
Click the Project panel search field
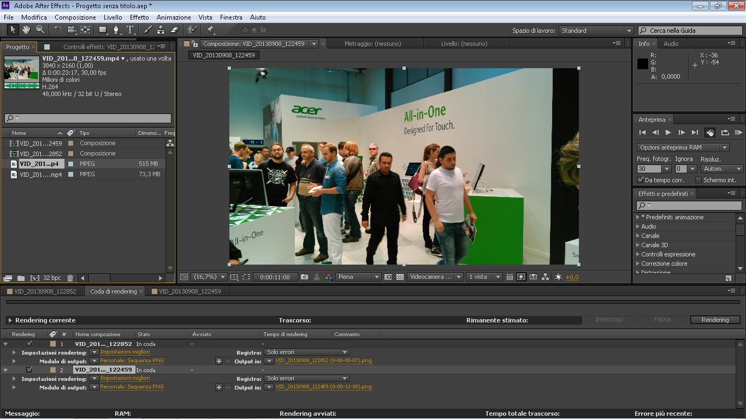[x=87, y=118]
